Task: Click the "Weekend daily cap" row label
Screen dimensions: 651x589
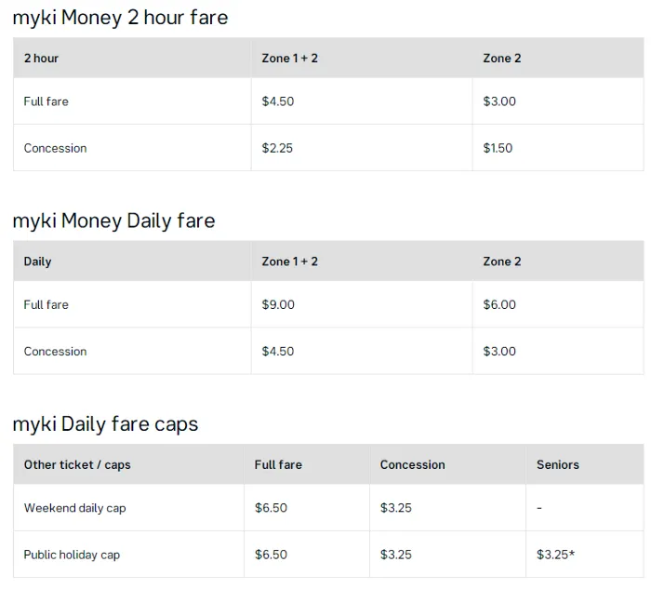Action: coord(74,508)
